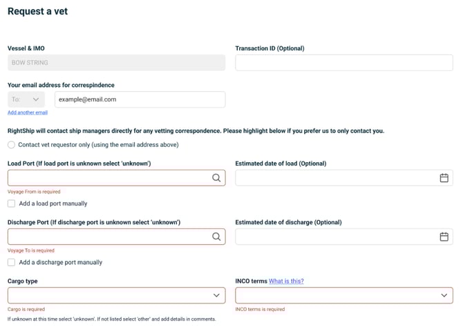Select Contact vet requestor only radio button
This screenshot has height=329, width=463.
pyautogui.click(x=11, y=145)
